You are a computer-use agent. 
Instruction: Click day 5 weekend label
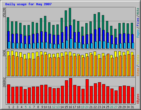(x=26, y=107)
